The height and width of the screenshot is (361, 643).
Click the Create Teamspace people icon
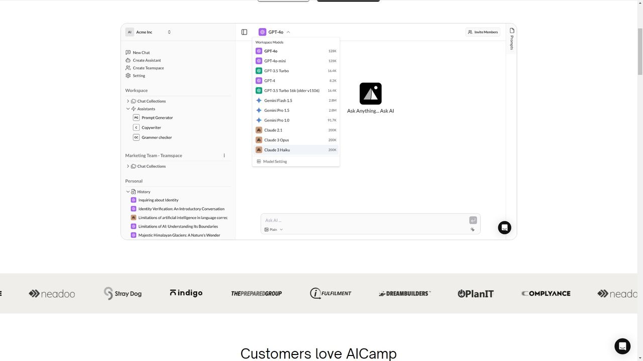(128, 68)
